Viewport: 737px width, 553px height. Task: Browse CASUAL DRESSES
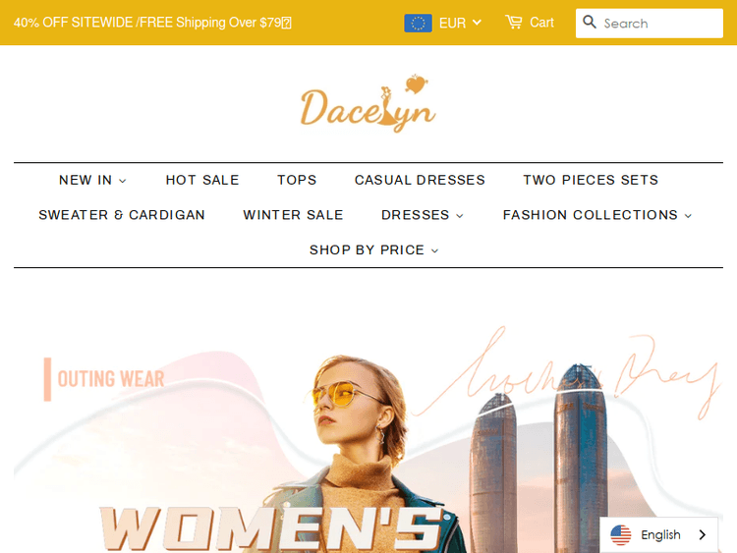(420, 180)
